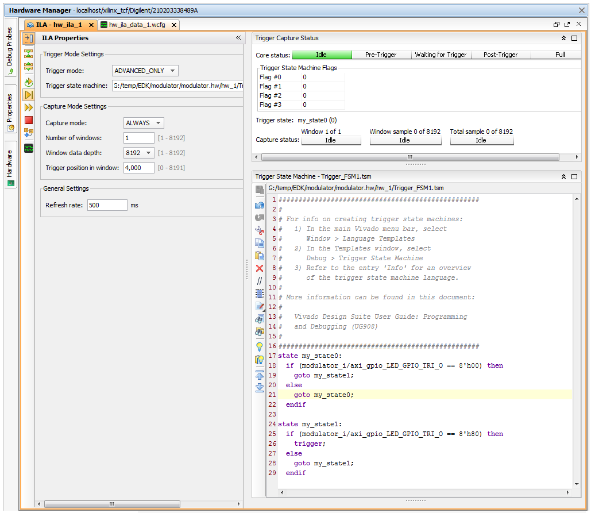Collapse the Trigger Capture Status panel
This screenshot has height=513, width=591.
click(x=563, y=38)
